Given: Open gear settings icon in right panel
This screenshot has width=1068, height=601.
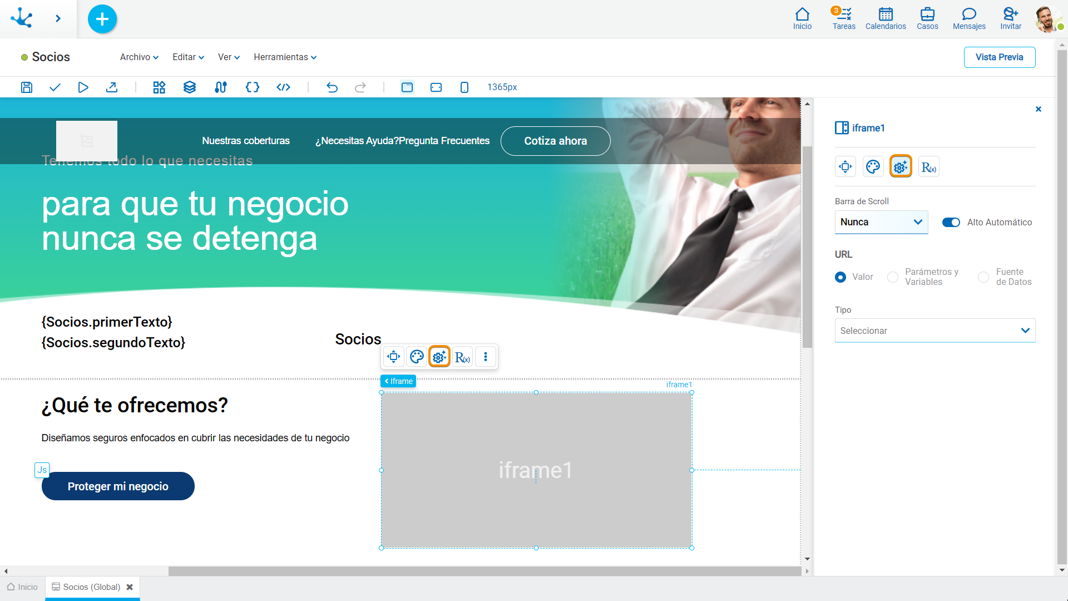Looking at the screenshot, I should pyautogui.click(x=901, y=166).
